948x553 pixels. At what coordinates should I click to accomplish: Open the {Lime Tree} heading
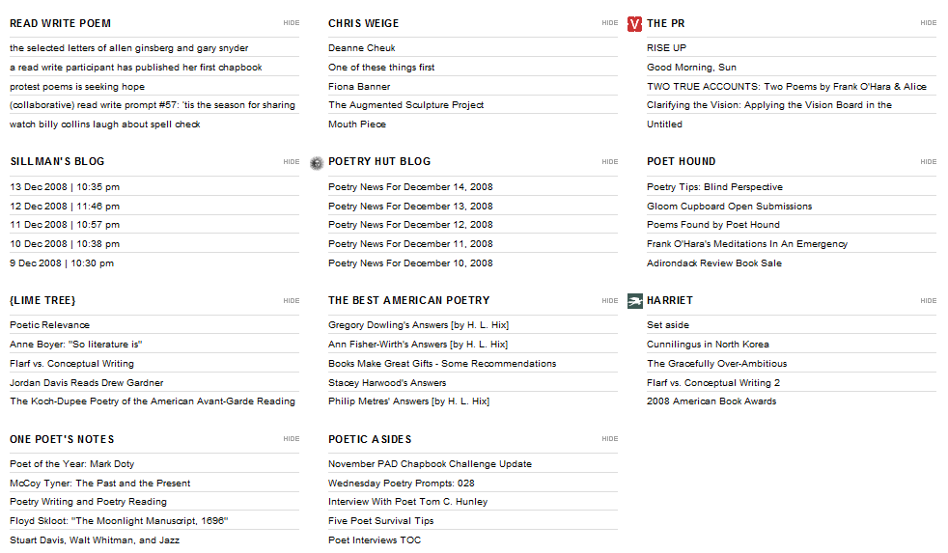(42, 300)
